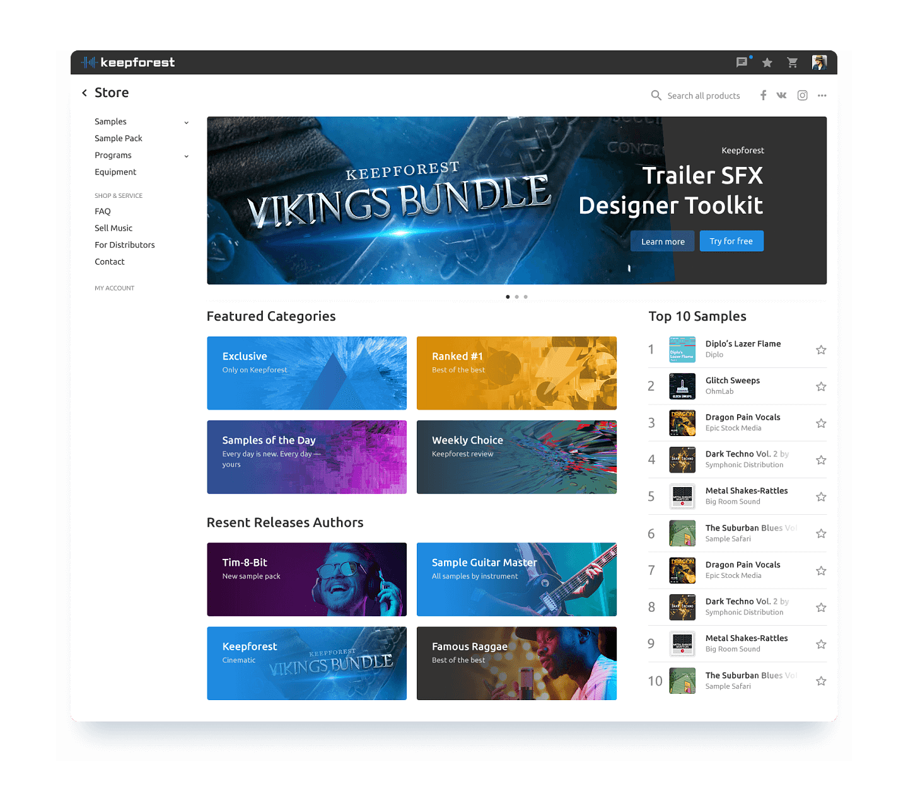Star the Glitch Sweeps sample
This screenshot has width=908, height=811.
(821, 386)
